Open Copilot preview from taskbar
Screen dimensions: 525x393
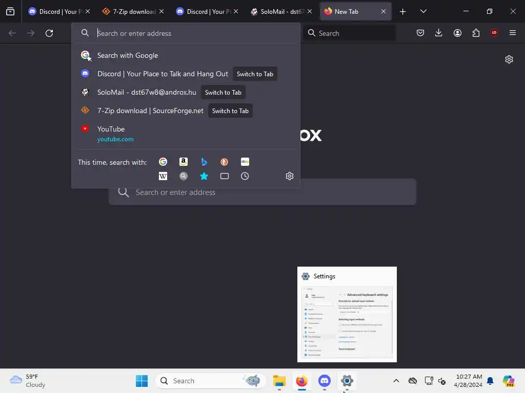[x=509, y=381]
